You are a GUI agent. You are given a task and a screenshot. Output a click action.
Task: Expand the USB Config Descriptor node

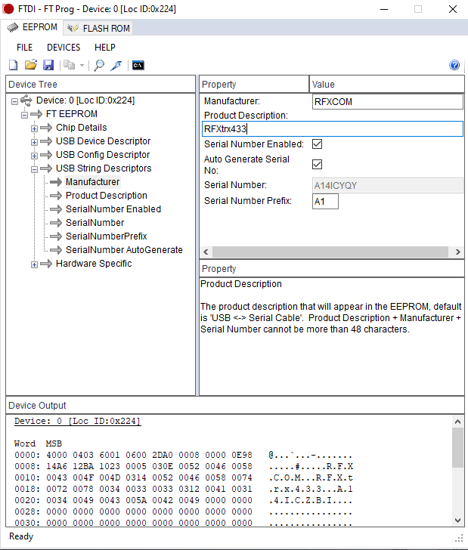[34, 156]
